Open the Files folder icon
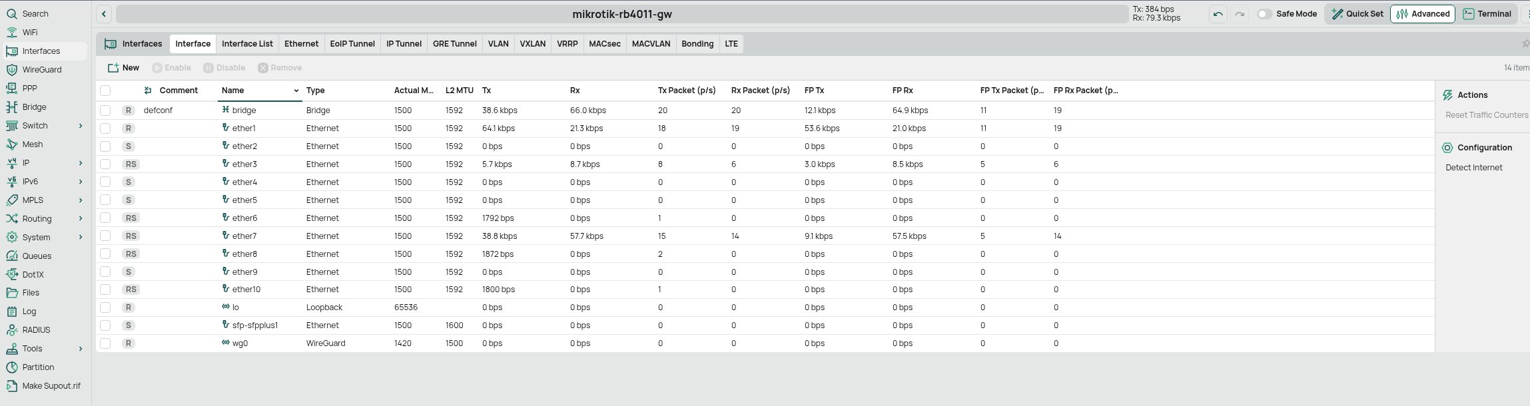 [x=11, y=292]
